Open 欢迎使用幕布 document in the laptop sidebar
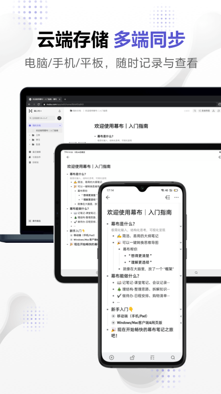221x394 pixels. tap(45, 131)
